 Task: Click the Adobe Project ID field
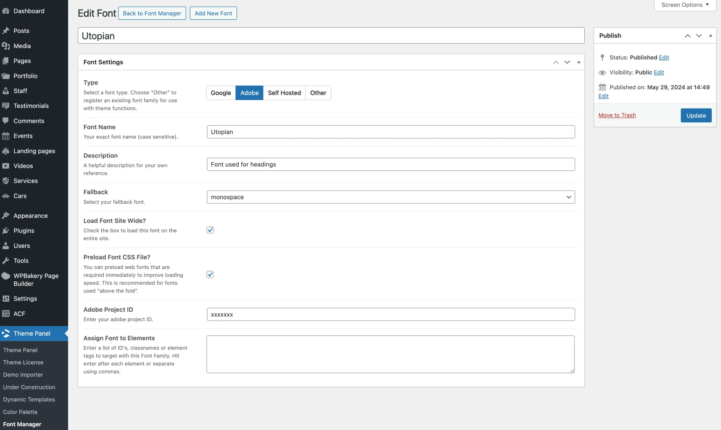click(x=391, y=314)
